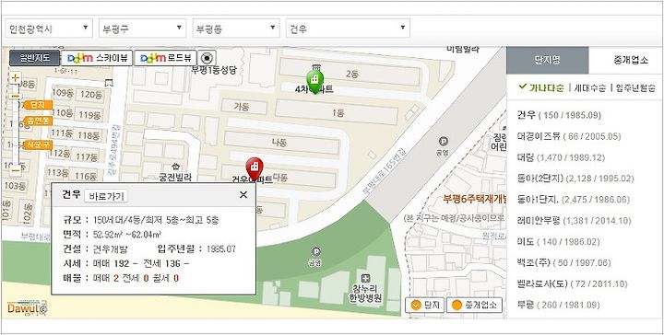Screen dimensions: 664x335
Task: Sort list by 입주년월순
Action: 634,87
